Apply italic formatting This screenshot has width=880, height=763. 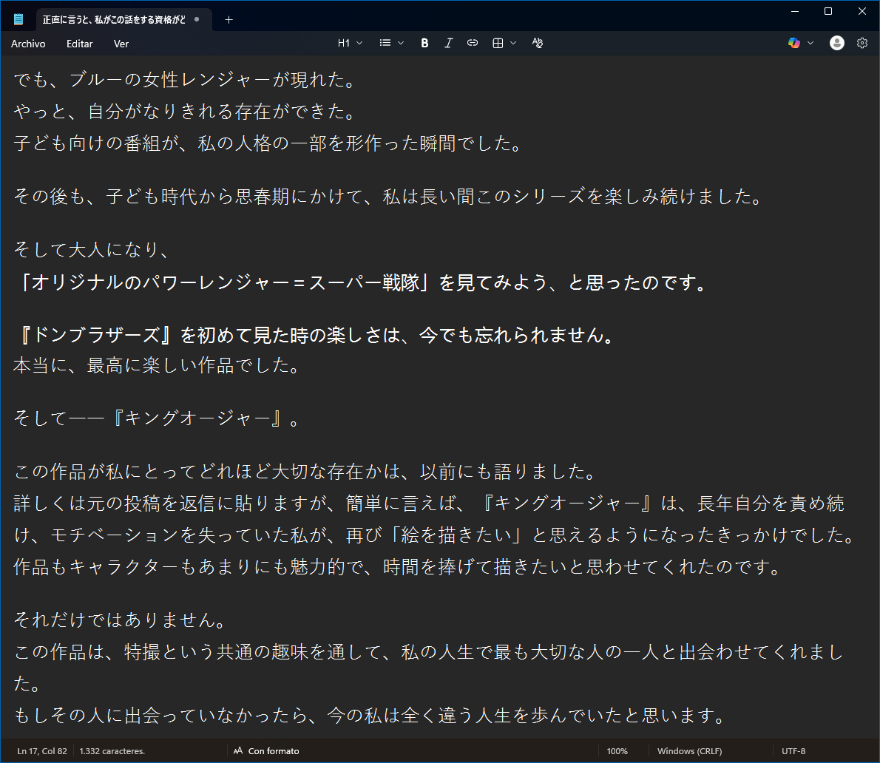448,43
